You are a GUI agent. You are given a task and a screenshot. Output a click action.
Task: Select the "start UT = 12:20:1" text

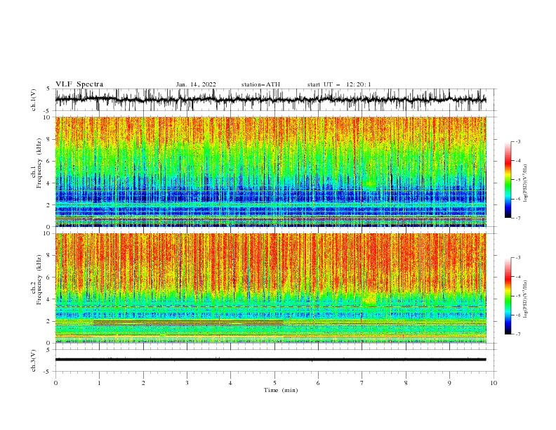pos(339,84)
